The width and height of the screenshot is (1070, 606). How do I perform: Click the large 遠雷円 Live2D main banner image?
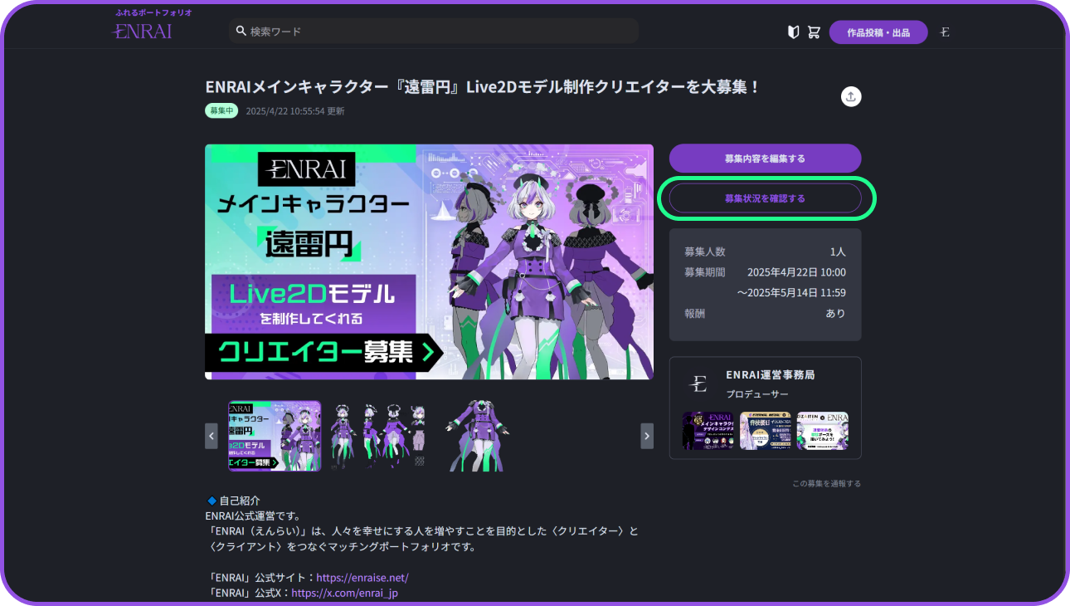point(429,262)
